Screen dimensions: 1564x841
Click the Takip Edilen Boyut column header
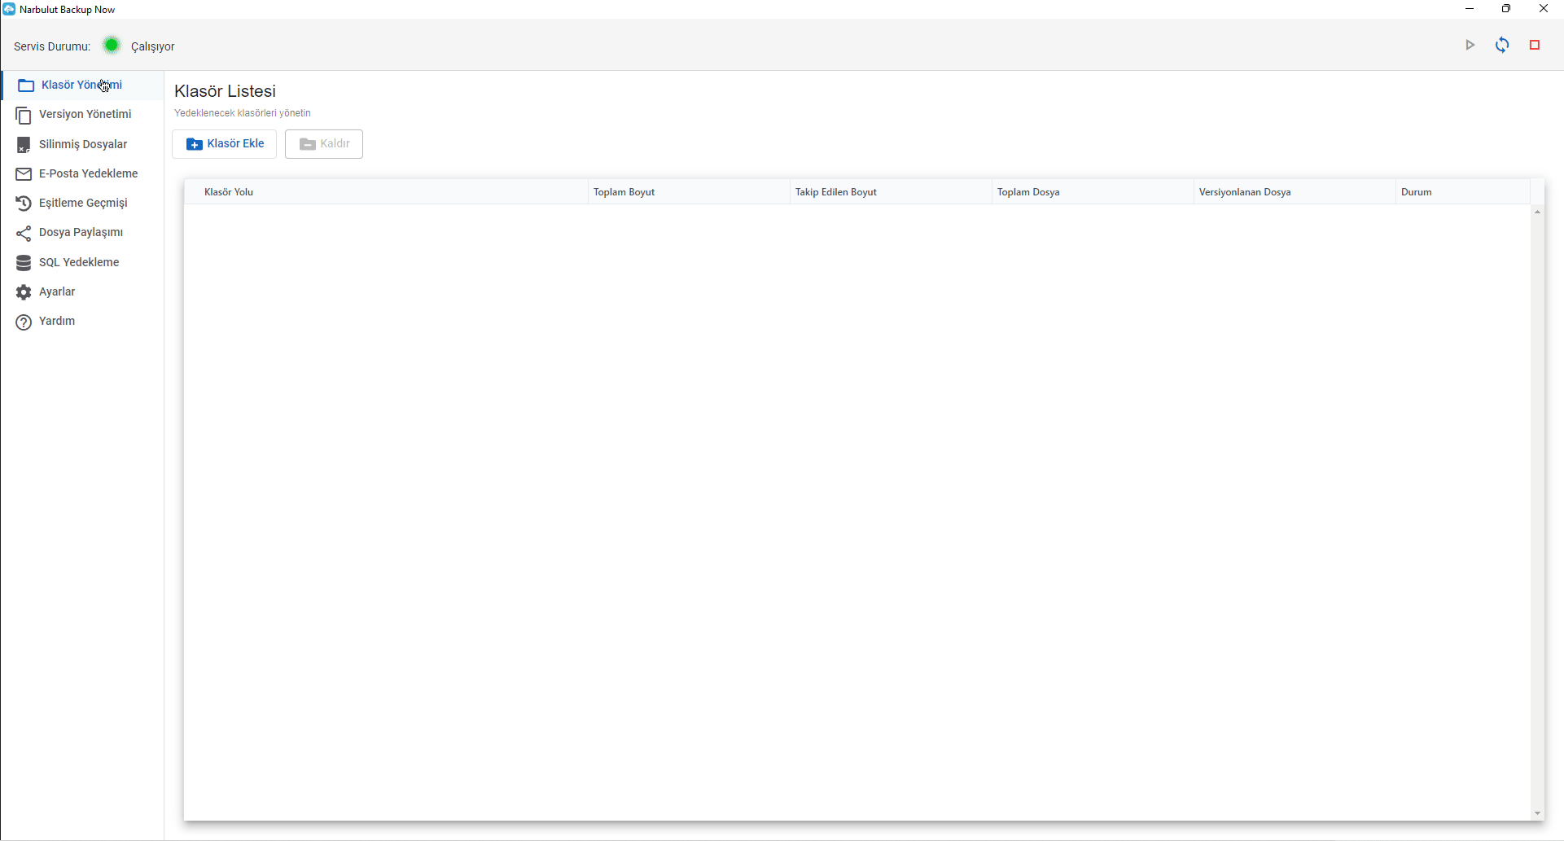(836, 192)
